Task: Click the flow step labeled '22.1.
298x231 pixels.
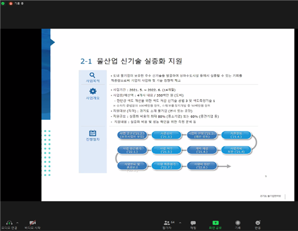Action: (132, 150)
